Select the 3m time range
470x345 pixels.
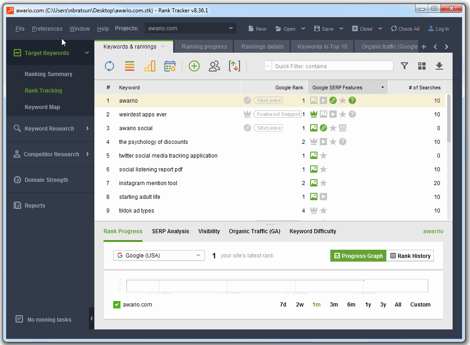(334, 305)
